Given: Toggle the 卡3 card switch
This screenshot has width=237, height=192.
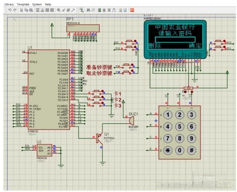Looking at the screenshot, I should (x=97, y=104).
